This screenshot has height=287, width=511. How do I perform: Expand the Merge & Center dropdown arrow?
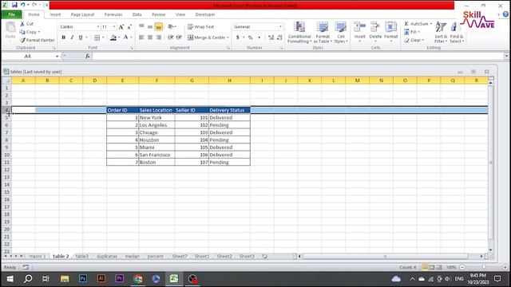[x=228, y=37]
